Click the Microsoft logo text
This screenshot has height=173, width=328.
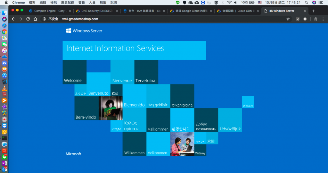click(73, 154)
